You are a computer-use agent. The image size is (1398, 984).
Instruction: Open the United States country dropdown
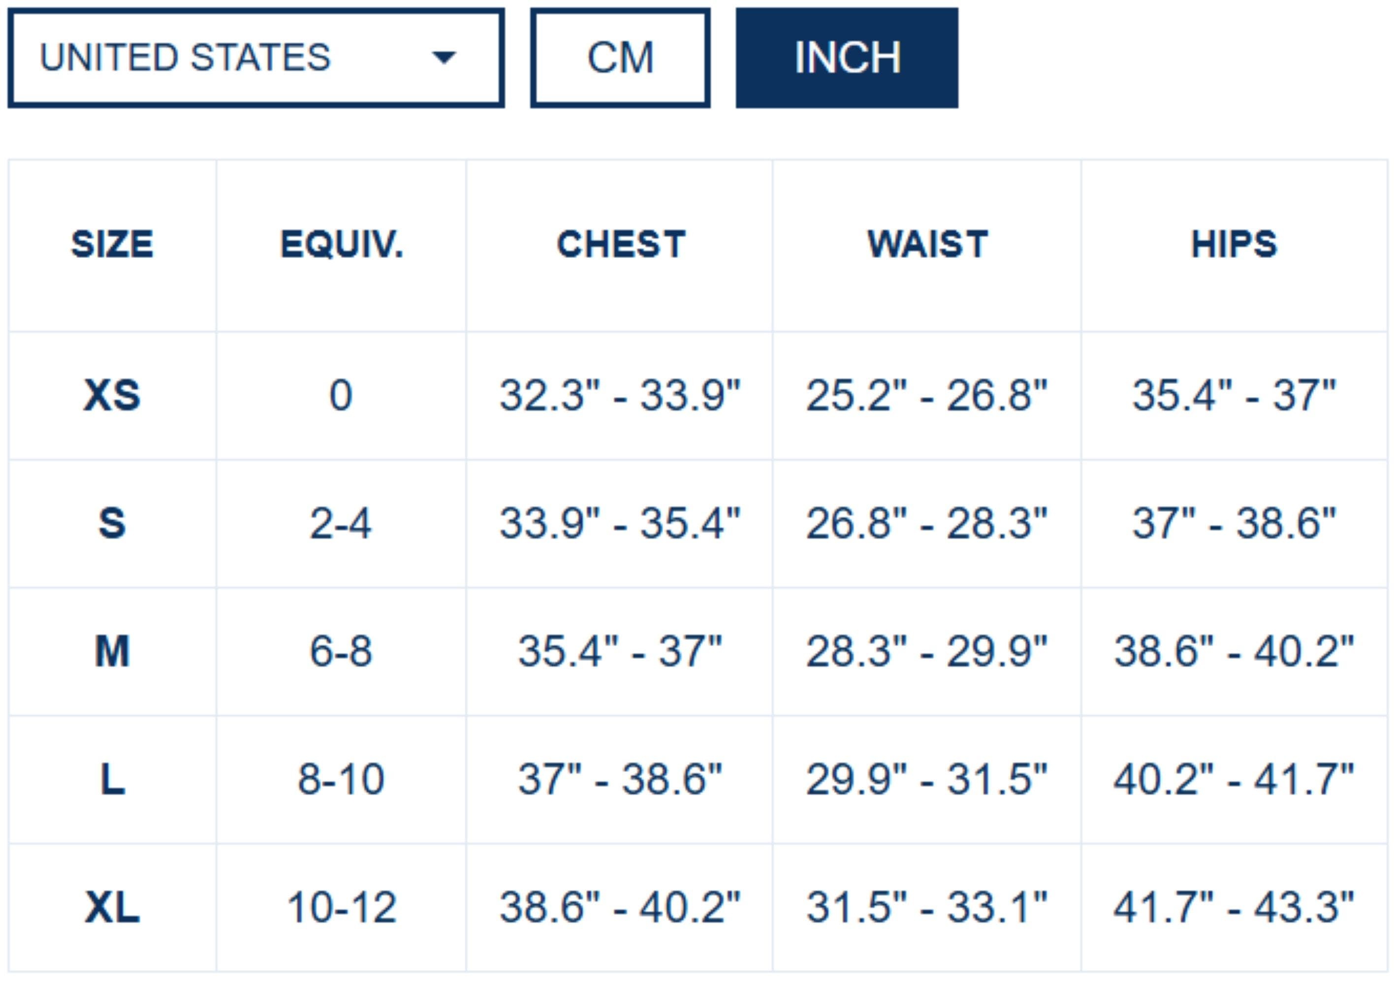tap(256, 58)
